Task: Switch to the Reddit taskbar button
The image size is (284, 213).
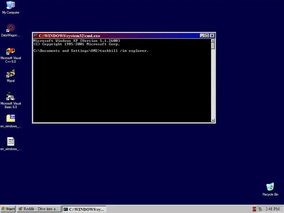Action: [x=39, y=209]
